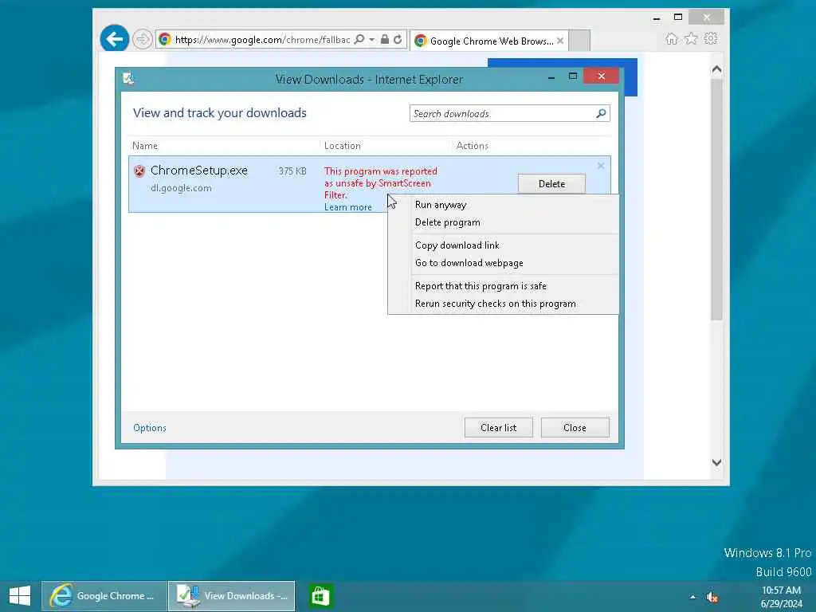Click the Delete button for ChromeSetup.exe

pos(551,184)
